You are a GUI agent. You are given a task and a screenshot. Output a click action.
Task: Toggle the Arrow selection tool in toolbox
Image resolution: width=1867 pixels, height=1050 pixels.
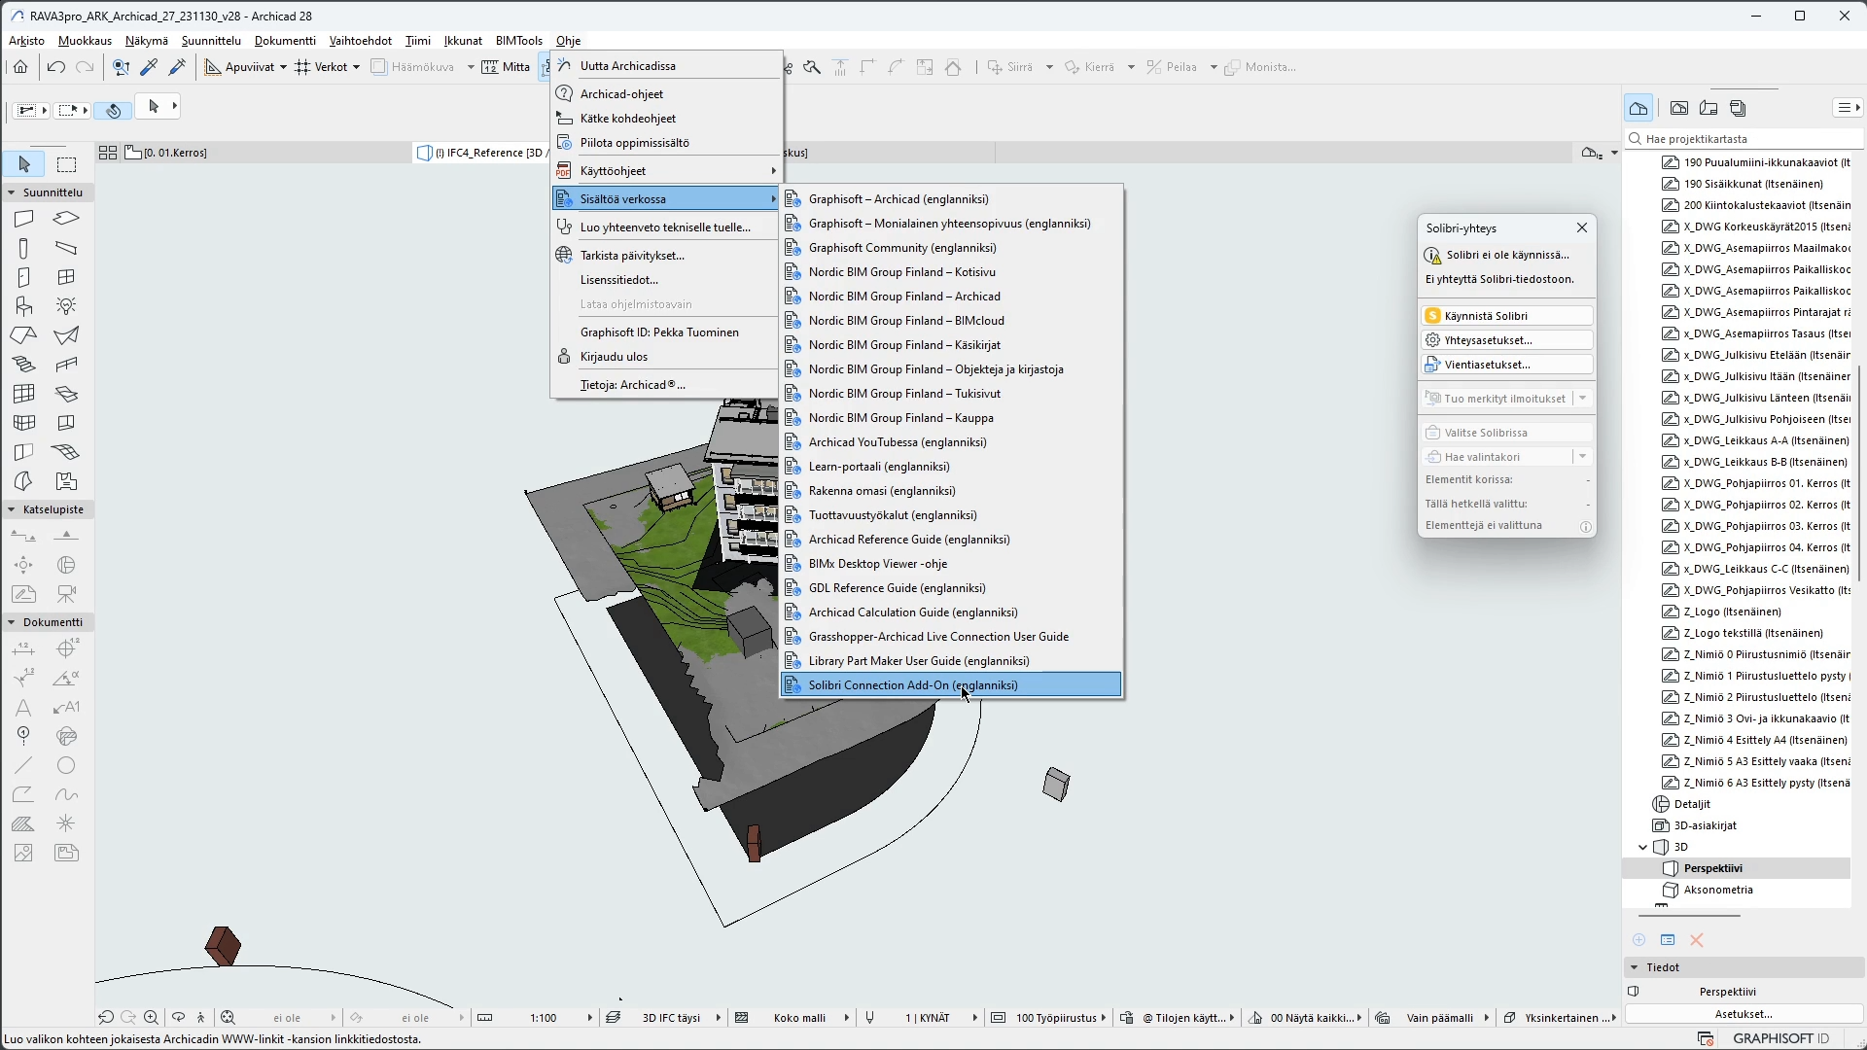tap(23, 164)
